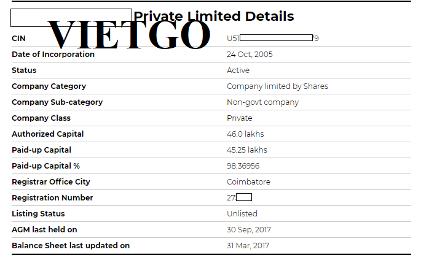Select the CIN label

click(18, 39)
